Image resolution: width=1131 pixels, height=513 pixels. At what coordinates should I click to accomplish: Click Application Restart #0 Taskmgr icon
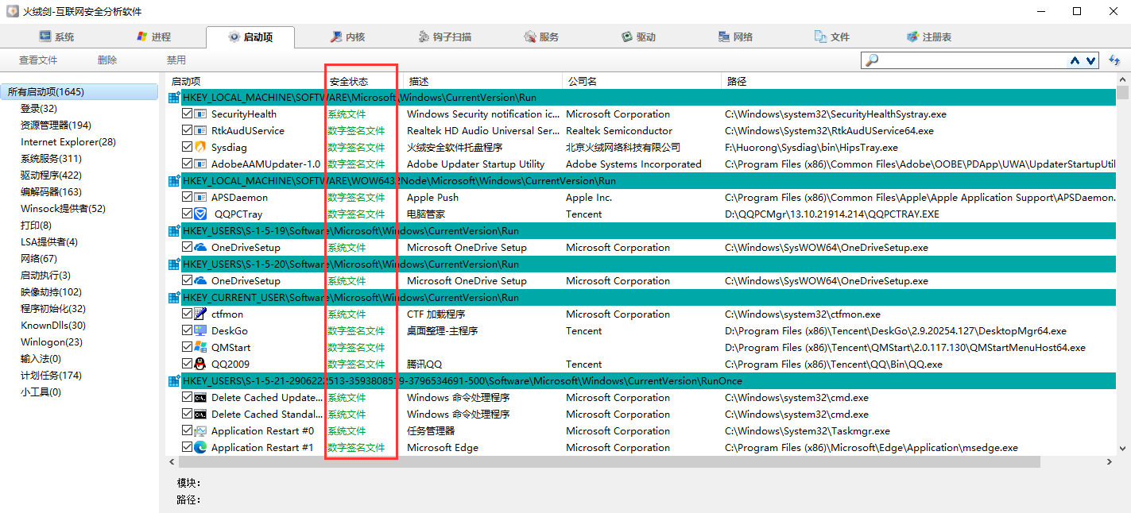(200, 431)
